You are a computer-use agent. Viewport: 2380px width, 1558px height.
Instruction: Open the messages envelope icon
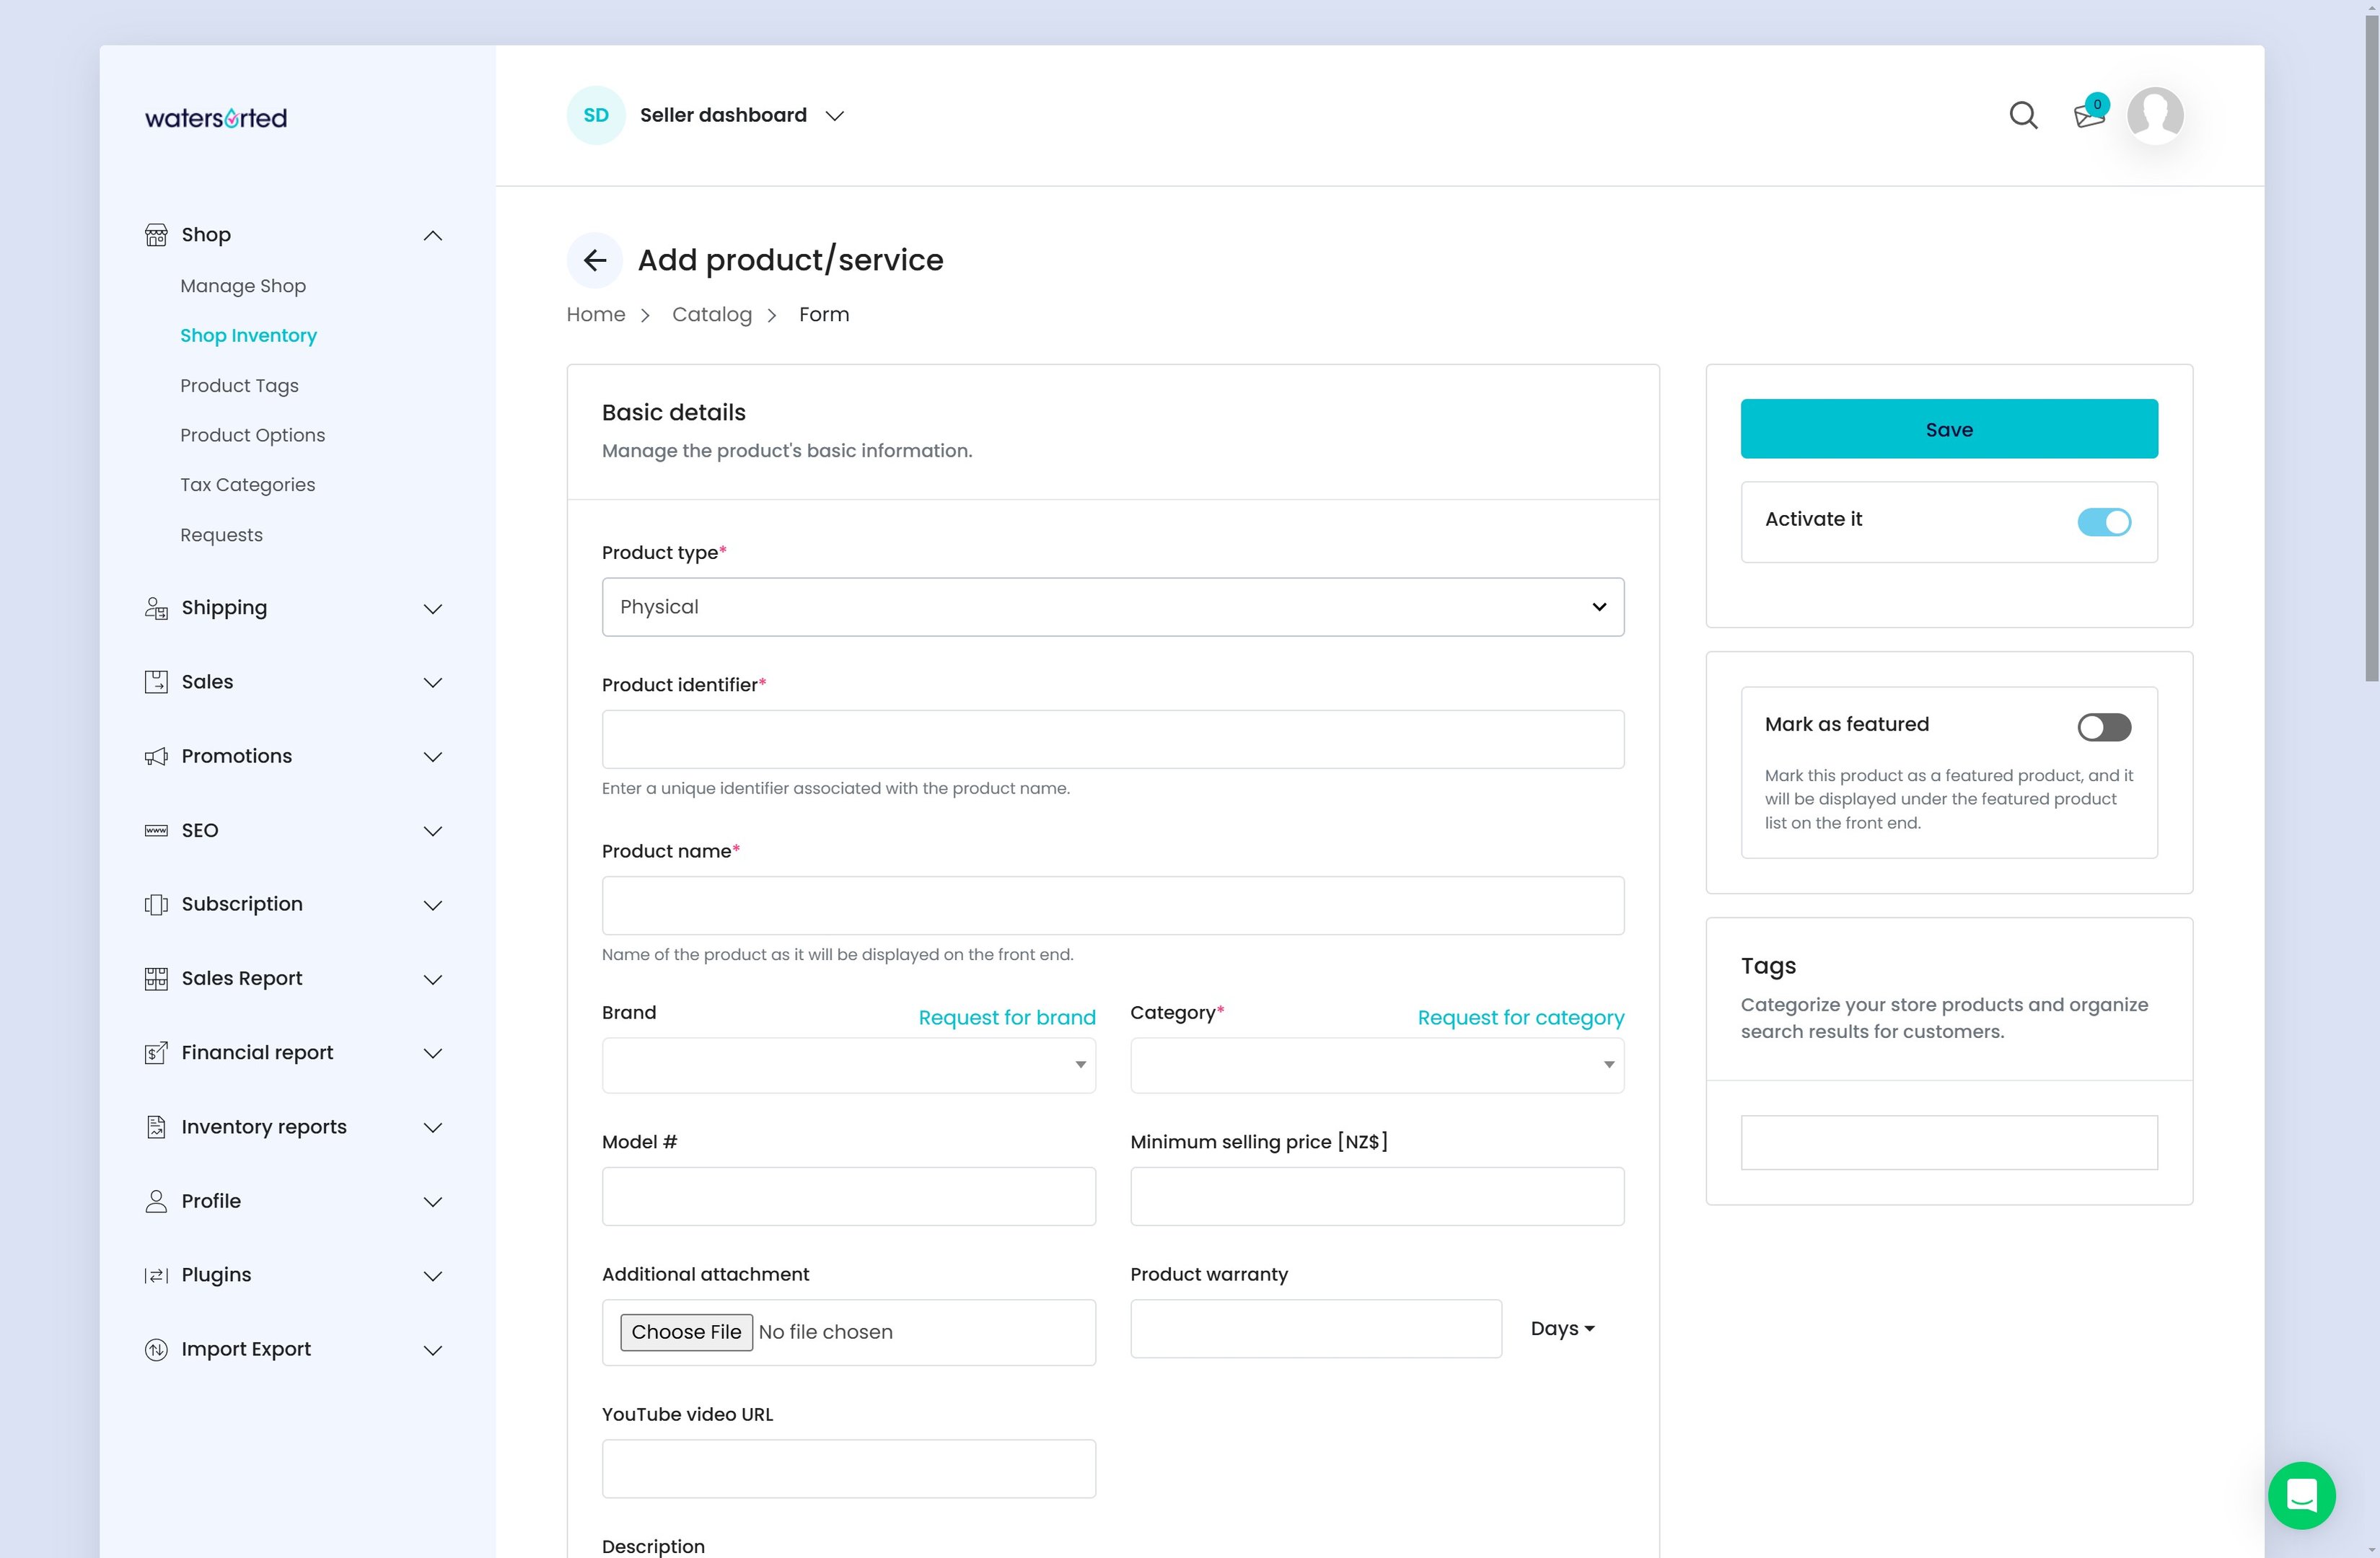2088,116
